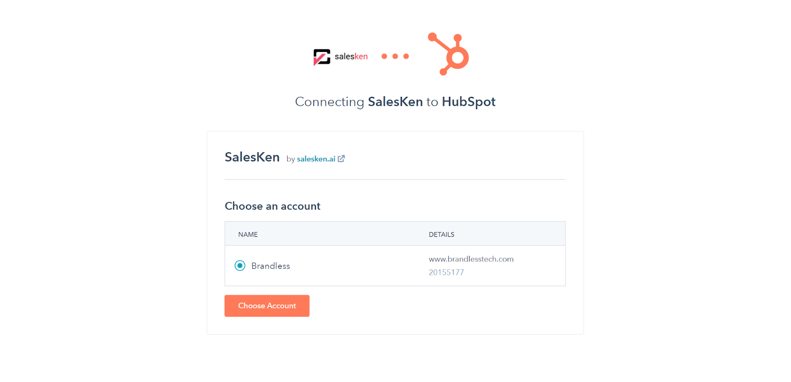
Task: Click the Choose an account heading
Action: tap(272, 206)
